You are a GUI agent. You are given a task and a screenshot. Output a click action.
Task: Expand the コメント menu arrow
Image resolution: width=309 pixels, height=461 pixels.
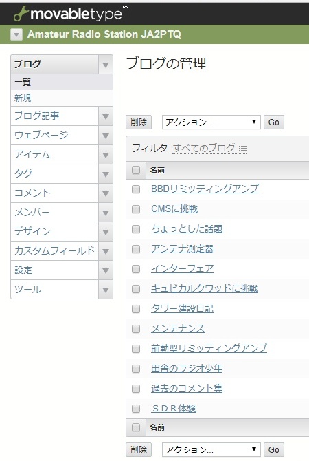[x=106, y=193]
